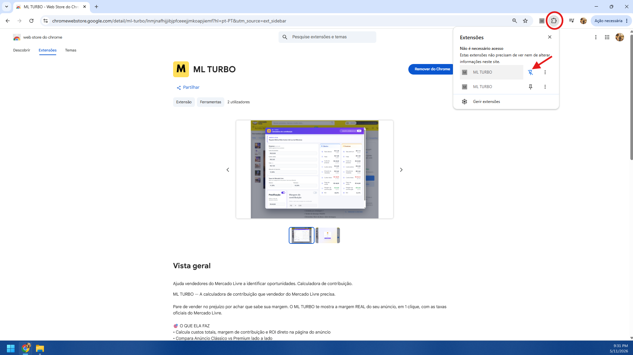The width and height of the screenshot is (633, 355).
Task: Select the second screenshot thumbnail
Action: tap(328, 235)
